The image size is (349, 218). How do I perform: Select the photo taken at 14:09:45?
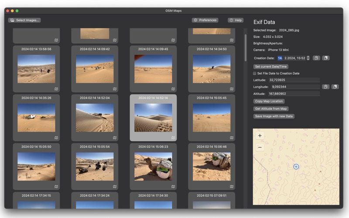coord(153,69)
